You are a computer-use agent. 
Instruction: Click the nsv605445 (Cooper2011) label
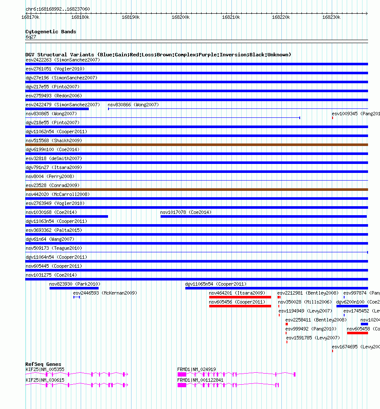[x=54, y=266]
